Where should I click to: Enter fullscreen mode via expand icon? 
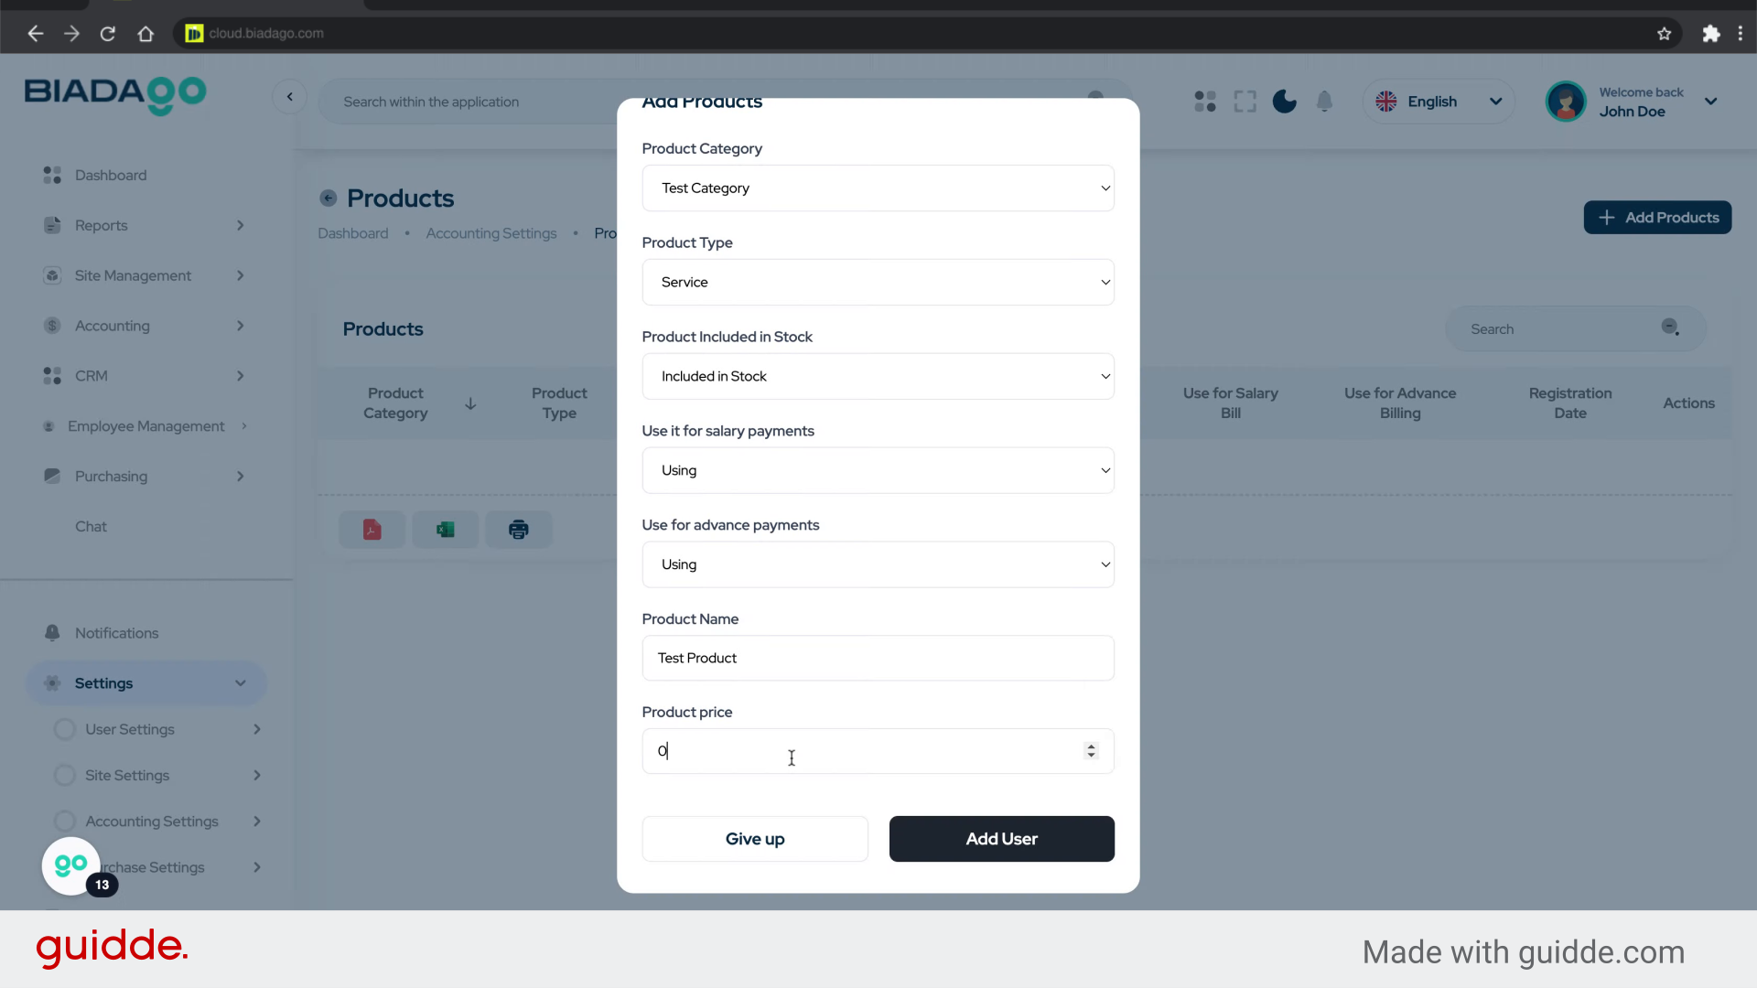pos(1245,102)
